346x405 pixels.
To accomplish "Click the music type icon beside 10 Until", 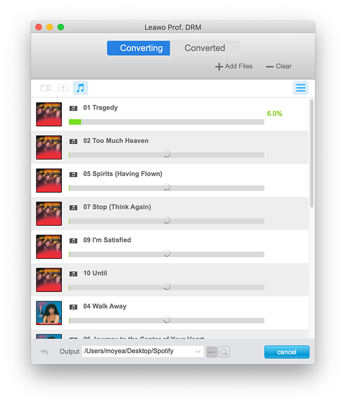I will pos(73,274).
